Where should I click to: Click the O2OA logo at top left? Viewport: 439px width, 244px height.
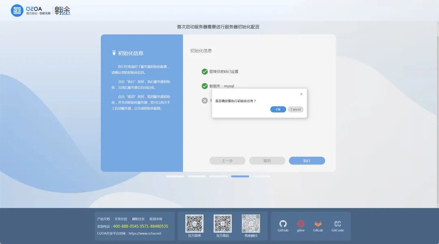point(17,11)
